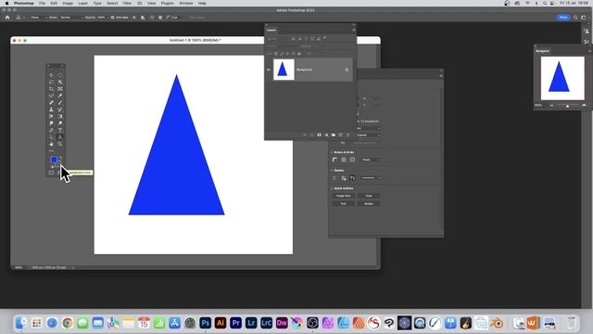The image size is (593, 334).
Task: Click the zoom percentage field in status bar
Action: pos(19,267)
